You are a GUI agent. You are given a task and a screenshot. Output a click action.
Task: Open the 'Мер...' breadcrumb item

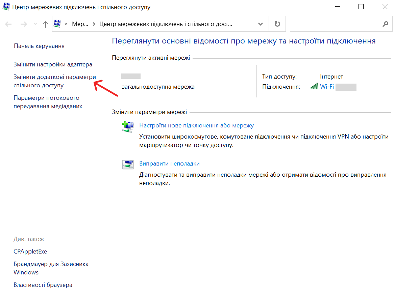(x=80, y=24)
